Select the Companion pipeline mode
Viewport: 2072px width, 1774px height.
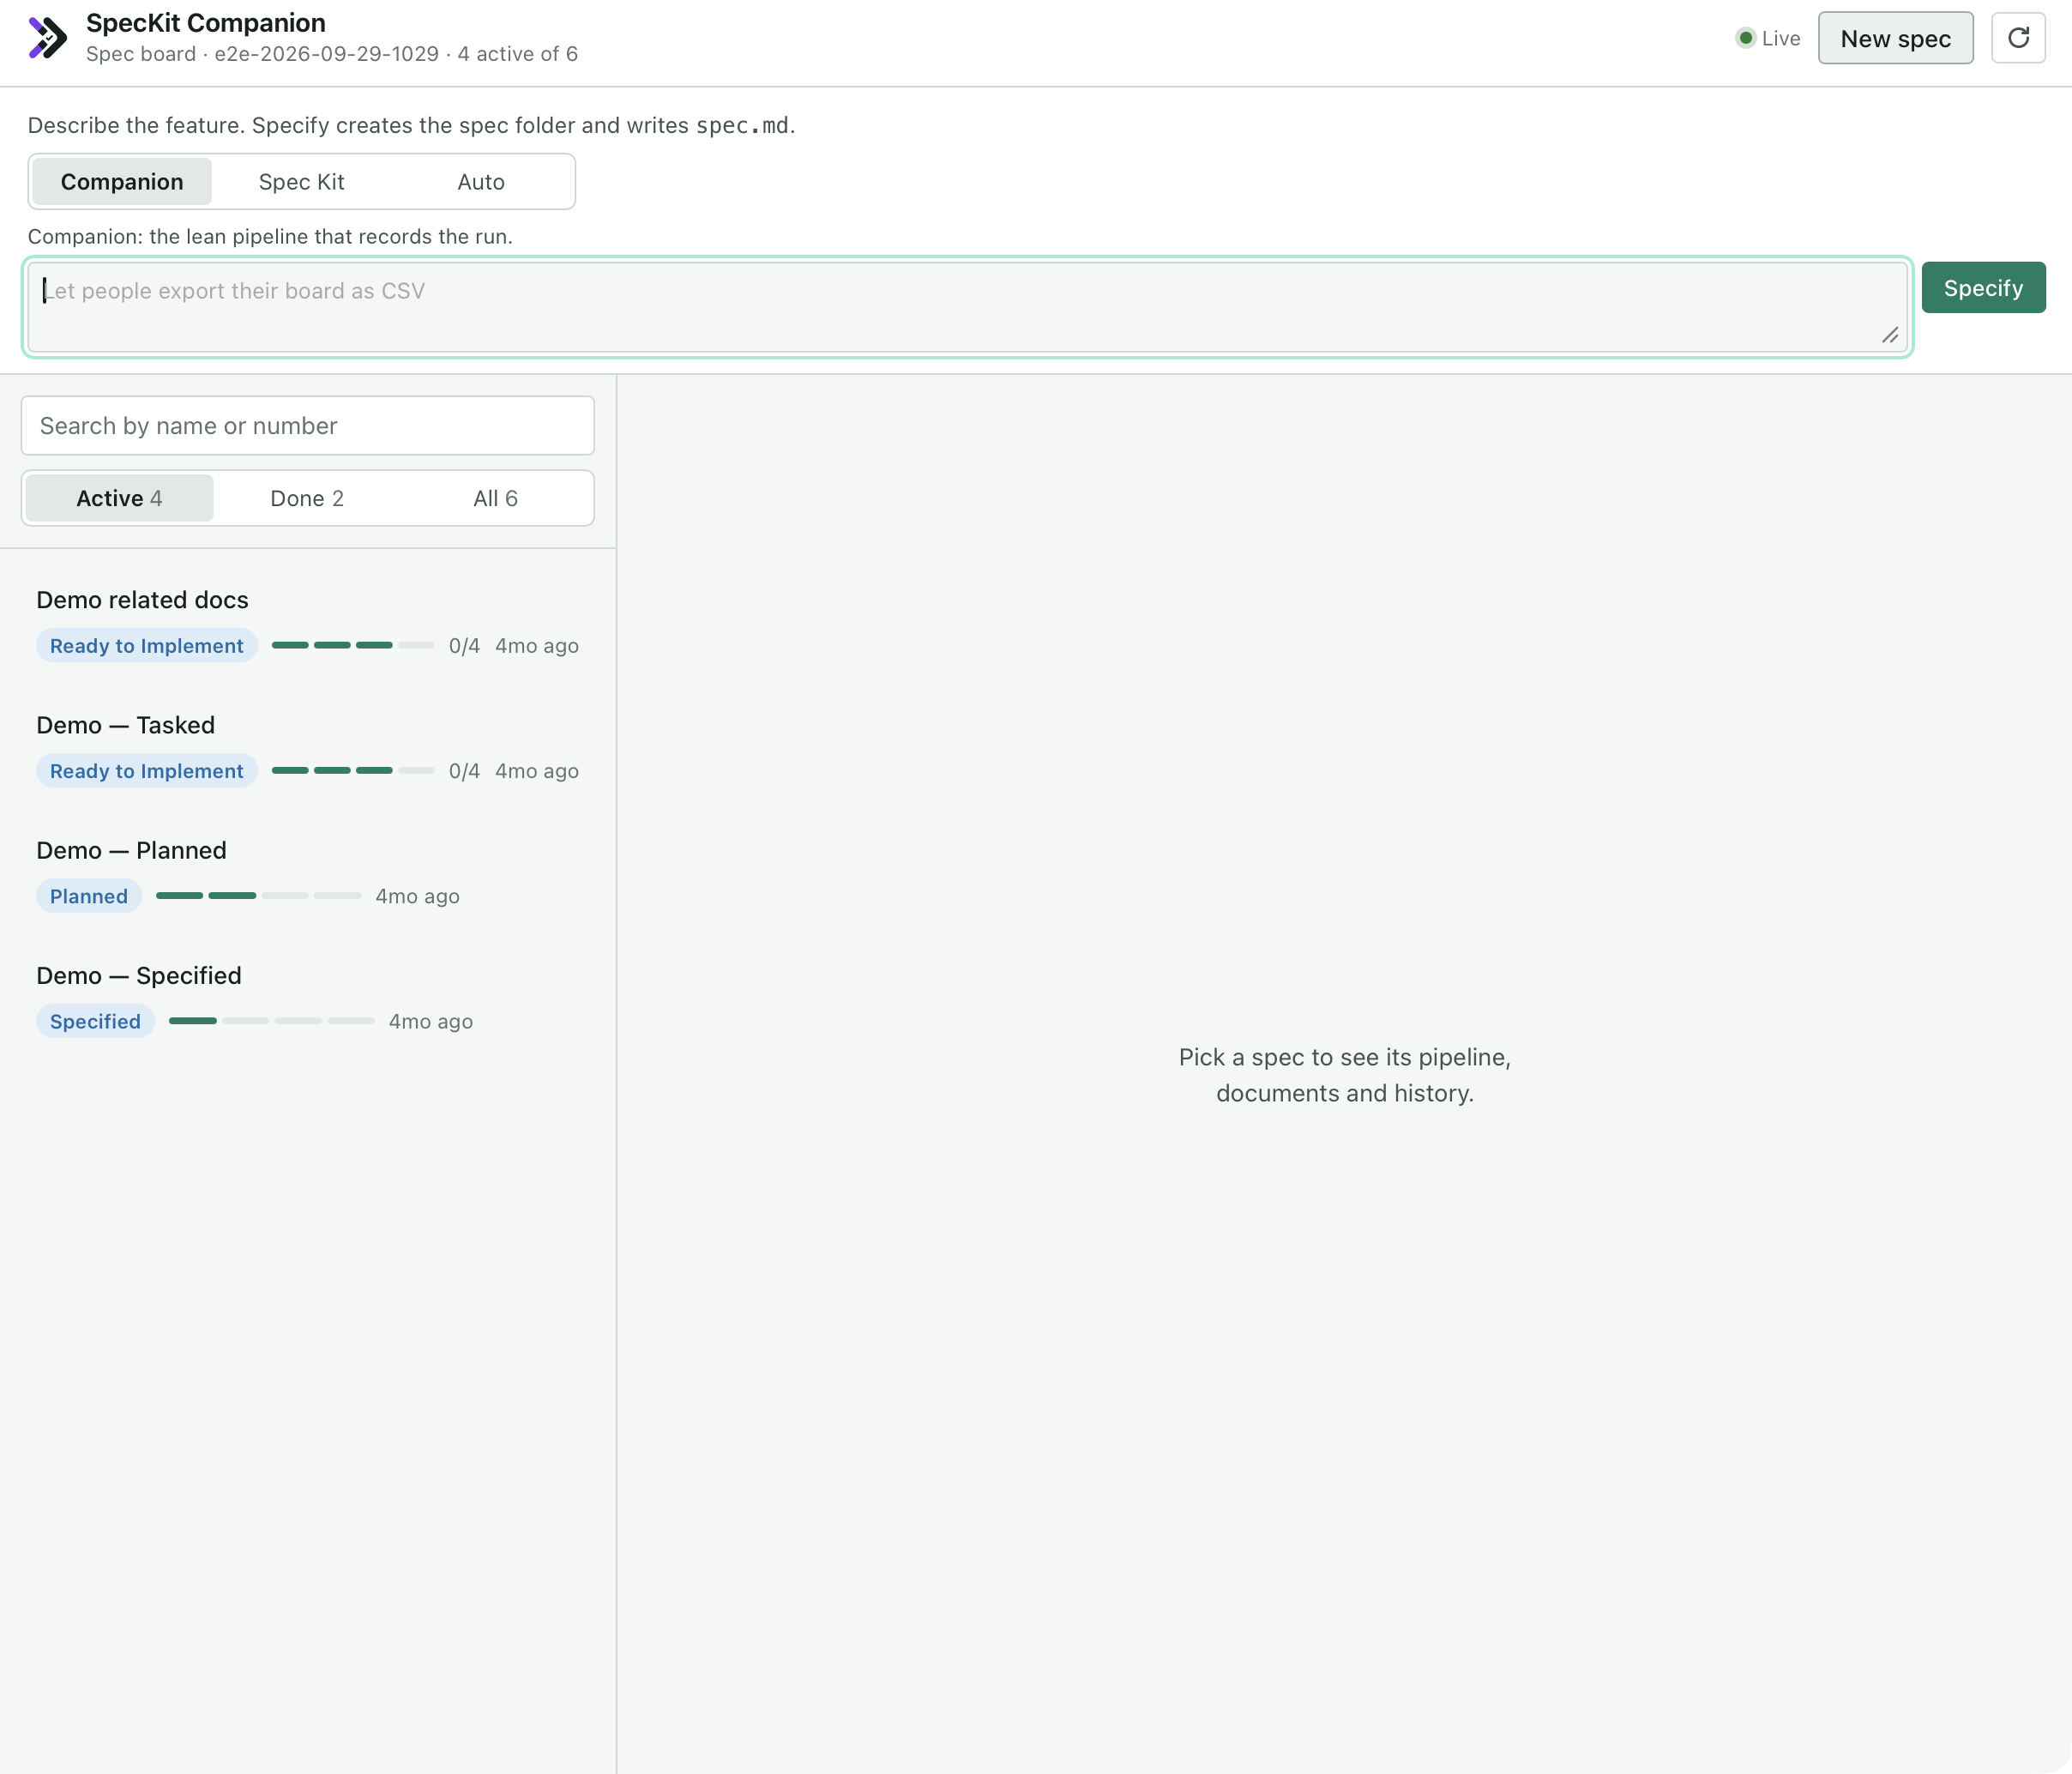point(122,181)
